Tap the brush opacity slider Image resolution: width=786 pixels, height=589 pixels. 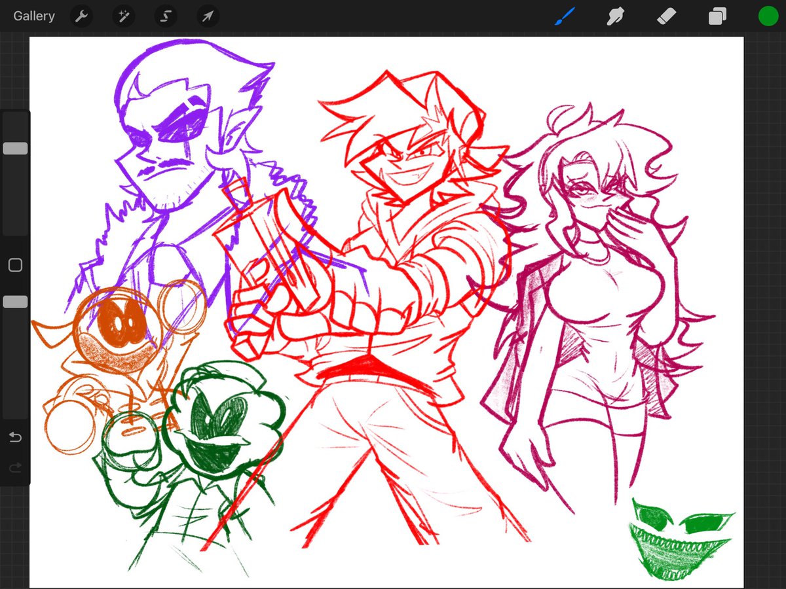(x=15, y=301)
